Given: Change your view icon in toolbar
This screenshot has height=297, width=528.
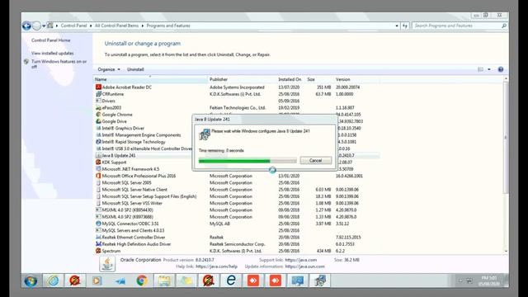Looking at the screenshot, I should pyautogui.click(x=480, y=69).
